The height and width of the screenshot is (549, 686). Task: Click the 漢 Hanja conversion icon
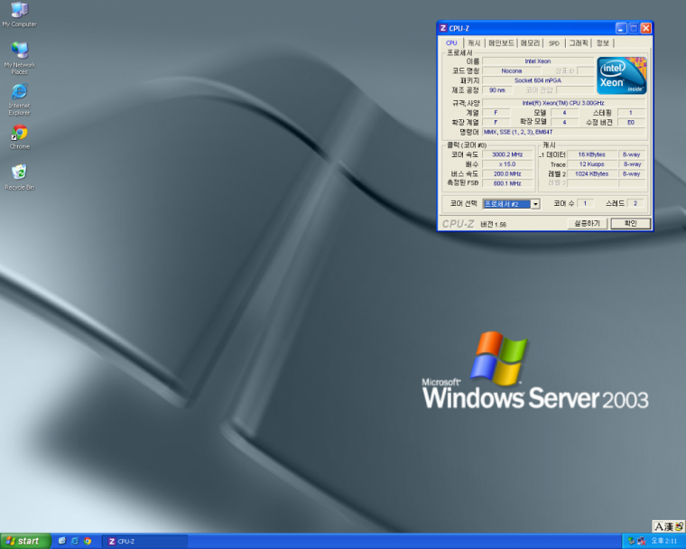[x=668, y=526]
